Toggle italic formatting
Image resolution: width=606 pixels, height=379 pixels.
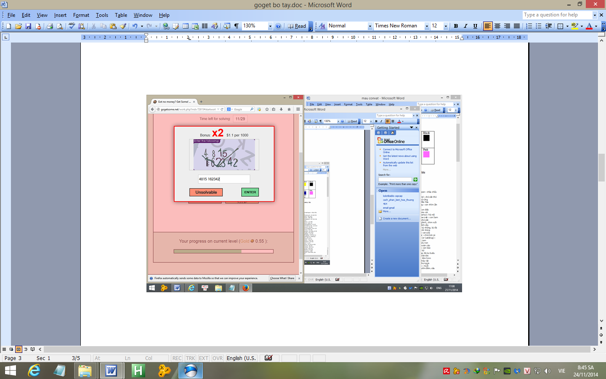(x=465, y=26)
